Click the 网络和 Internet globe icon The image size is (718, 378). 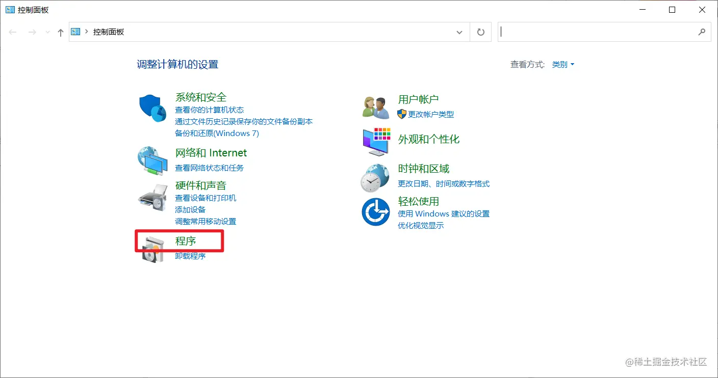[x=151, y=159]
